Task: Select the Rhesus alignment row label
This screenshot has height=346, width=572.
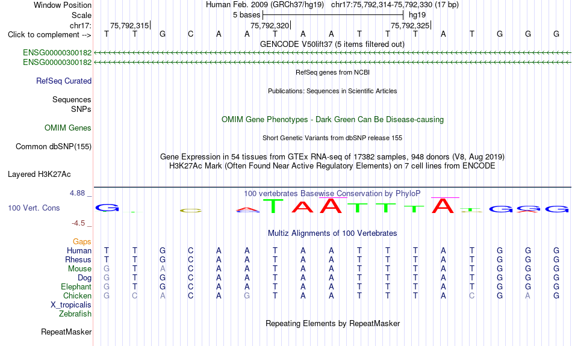Action: pos(78,259)
